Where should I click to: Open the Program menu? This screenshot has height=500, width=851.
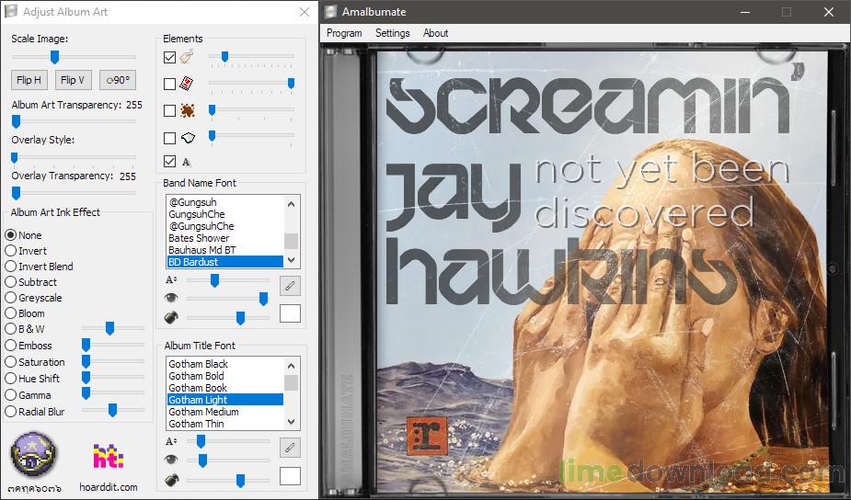click(344, 33)
